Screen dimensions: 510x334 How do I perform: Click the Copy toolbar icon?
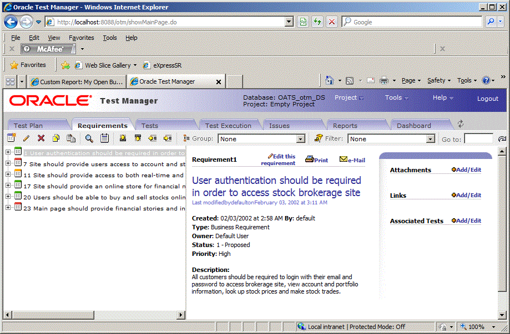[56, 138]
